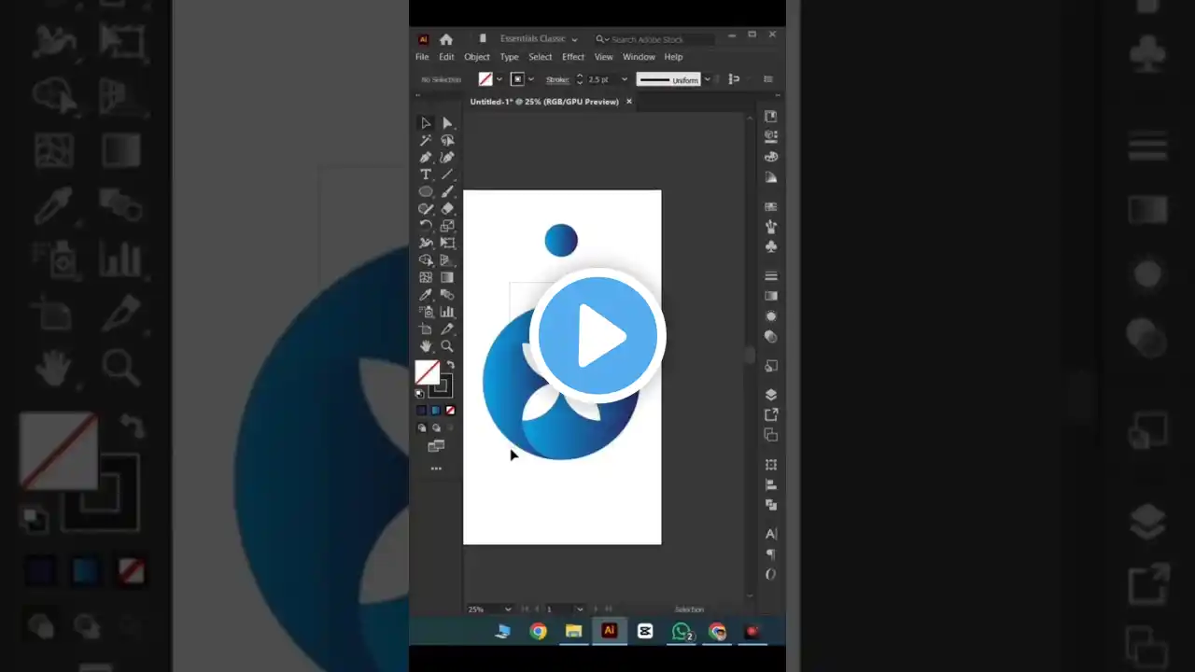Open the artboard navigation dropdown
Viewport: 1195px width, 672px height.
580,609
